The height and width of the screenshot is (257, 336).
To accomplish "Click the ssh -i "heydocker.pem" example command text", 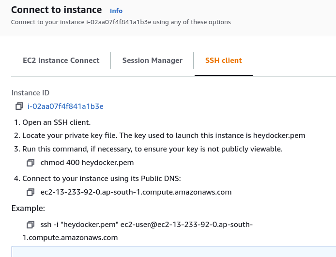I will click(x=137, y=231).
